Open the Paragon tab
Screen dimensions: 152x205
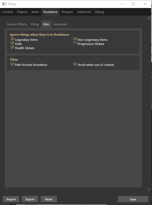pyautogui.click(x=67, y=12)
